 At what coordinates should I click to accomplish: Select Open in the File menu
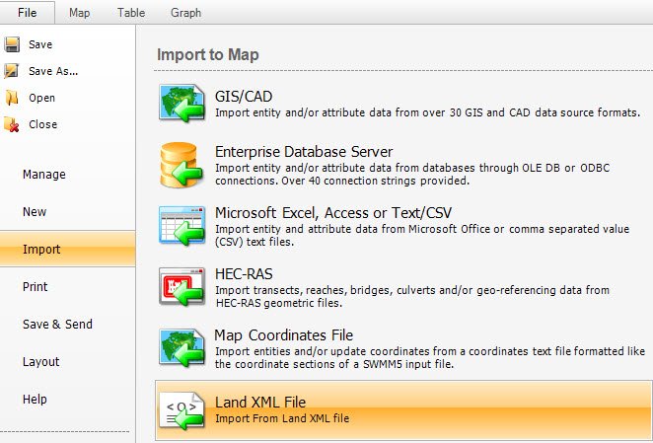(41, 98)
